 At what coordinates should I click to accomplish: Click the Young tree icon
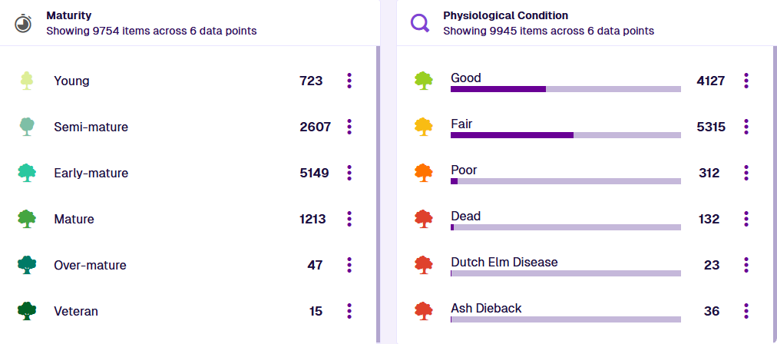tap(27, 81)
